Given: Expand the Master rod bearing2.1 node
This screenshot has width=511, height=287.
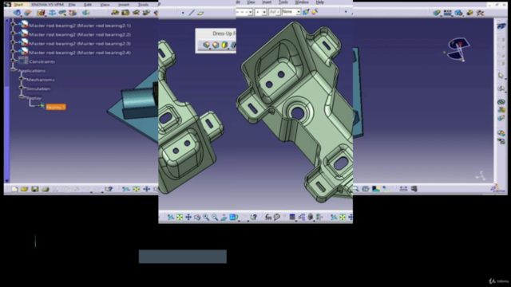Looking at the screenshot, I should [x=13, y=24].
